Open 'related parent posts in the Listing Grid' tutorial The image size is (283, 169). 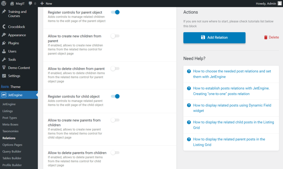[229, 142]
